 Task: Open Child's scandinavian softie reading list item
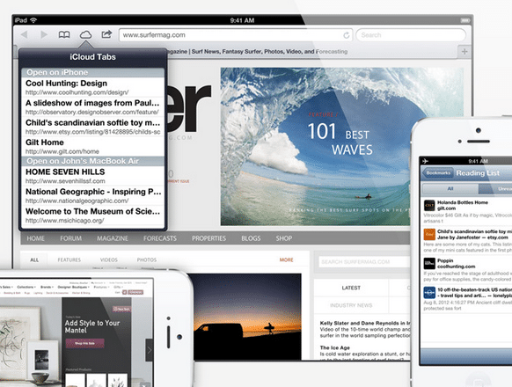pos(466,241)
